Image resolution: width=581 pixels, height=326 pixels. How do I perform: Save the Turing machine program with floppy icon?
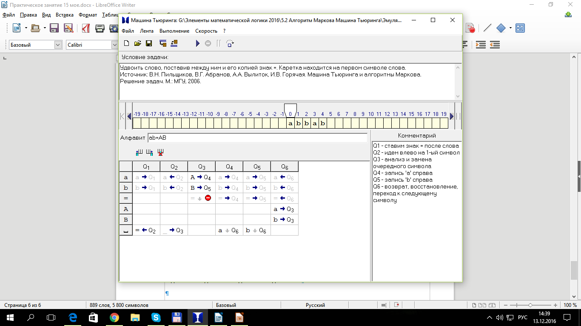tap(149, 43)
